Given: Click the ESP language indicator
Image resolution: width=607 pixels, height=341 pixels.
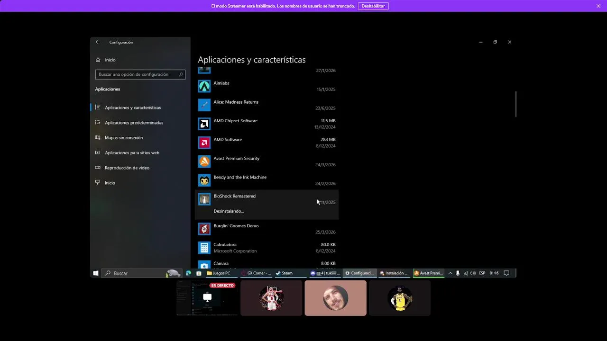Looking at the screenshot, I should tap(482, 273).
